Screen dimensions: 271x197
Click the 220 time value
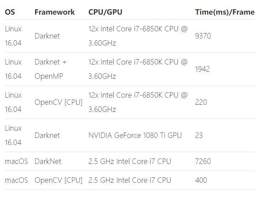(201, 102)
